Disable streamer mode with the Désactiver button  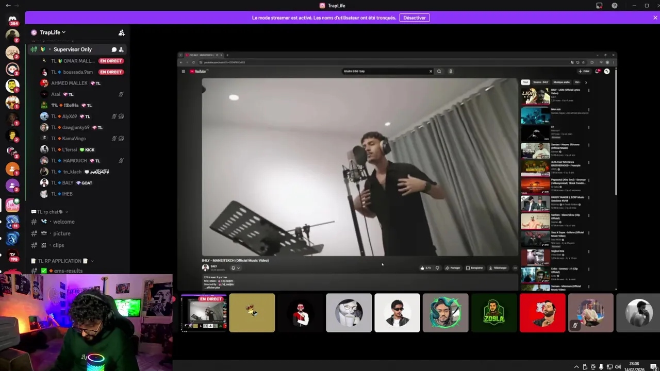tap(414, 18)
